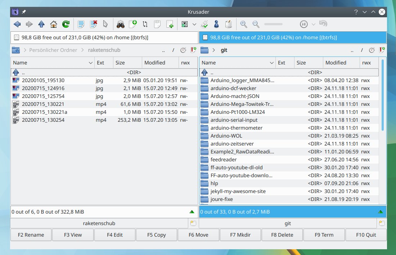Click the git breadcrumb in right panel
Screen dimensions: 396x255
tap(224, 50)
